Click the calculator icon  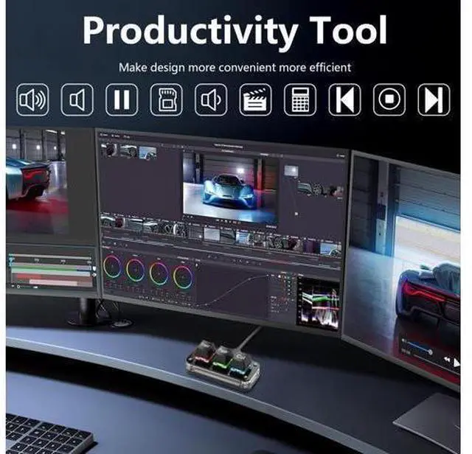(300, 99)
